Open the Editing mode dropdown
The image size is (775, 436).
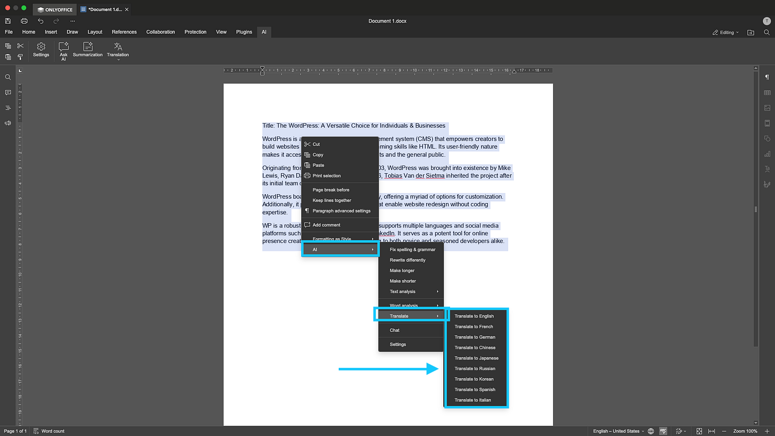726,33
